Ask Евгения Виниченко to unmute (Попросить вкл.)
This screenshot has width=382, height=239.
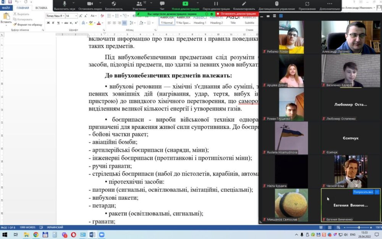coord(363,192)
